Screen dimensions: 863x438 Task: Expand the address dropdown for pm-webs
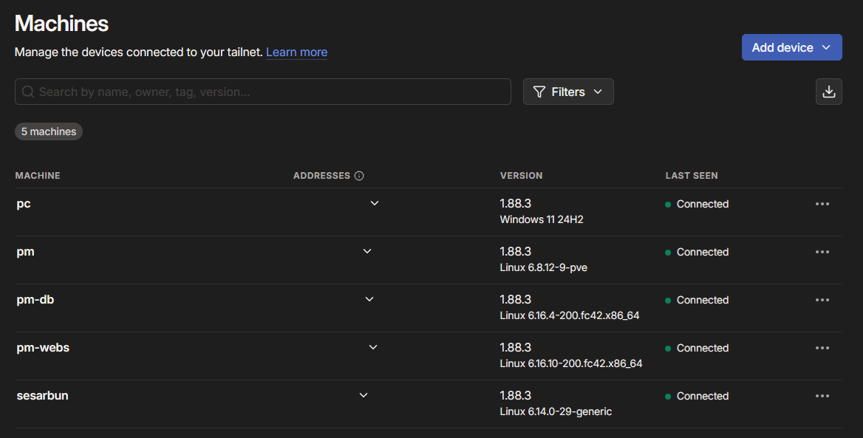click(x=373, y=347)
